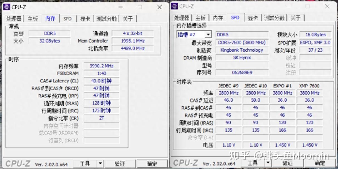Open 主板 tab in right CPU-Z window
Image resolution: width=338 pixels, height=169 pixels.
[200, 18]
